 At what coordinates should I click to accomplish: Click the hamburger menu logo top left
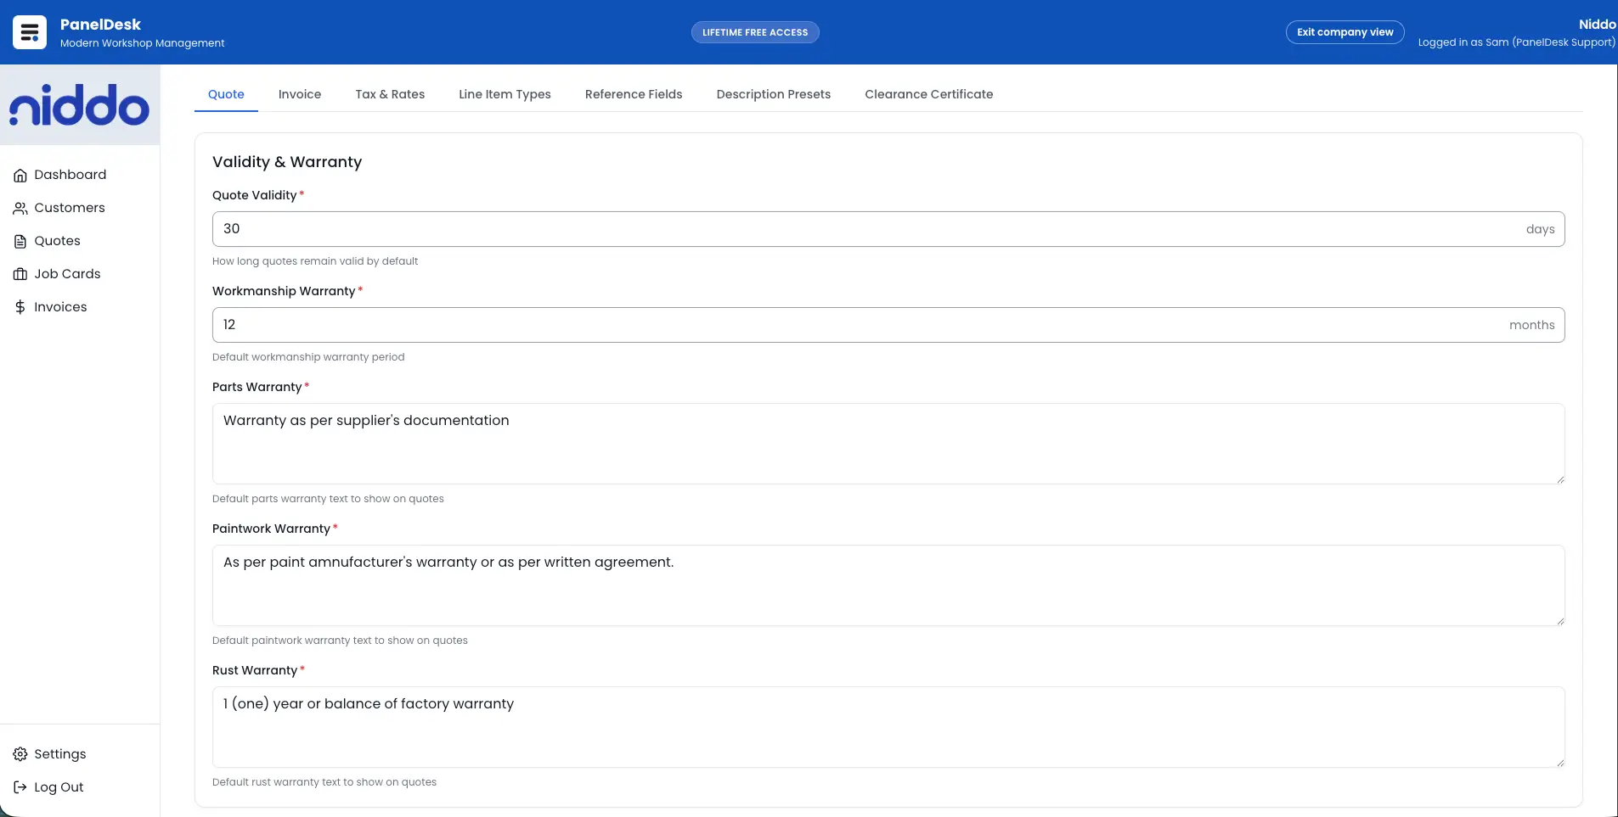point(29,31)
